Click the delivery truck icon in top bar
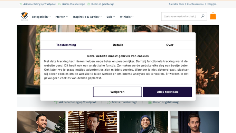 pos(59,4)
